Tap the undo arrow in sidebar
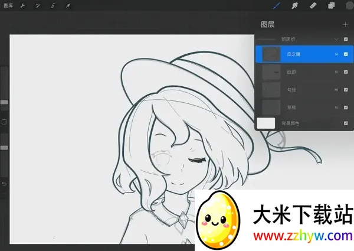Viewport: 354px width, 251px height. [x=4, y=184]
